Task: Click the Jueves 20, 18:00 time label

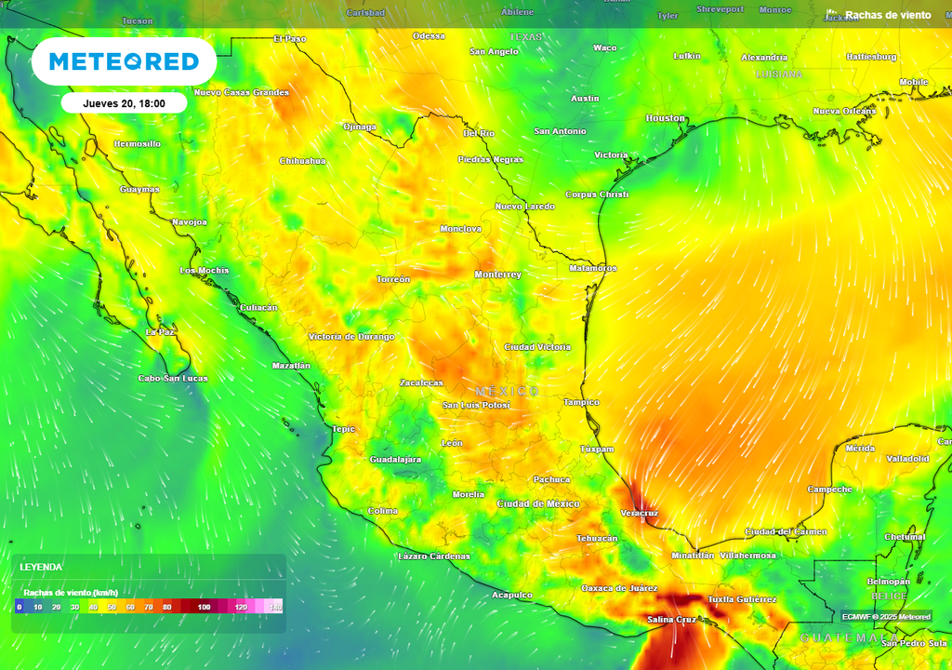Action: click(x=125, y=102)
